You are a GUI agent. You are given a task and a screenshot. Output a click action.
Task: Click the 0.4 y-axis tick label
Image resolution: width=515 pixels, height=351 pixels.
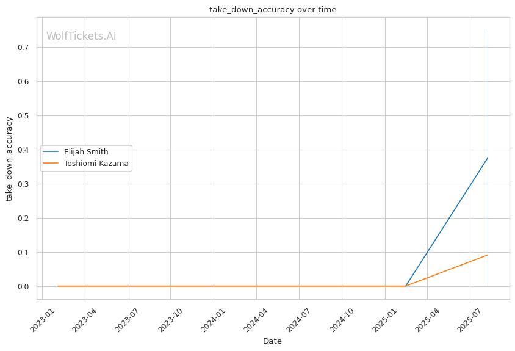click(x=23, y=150)
